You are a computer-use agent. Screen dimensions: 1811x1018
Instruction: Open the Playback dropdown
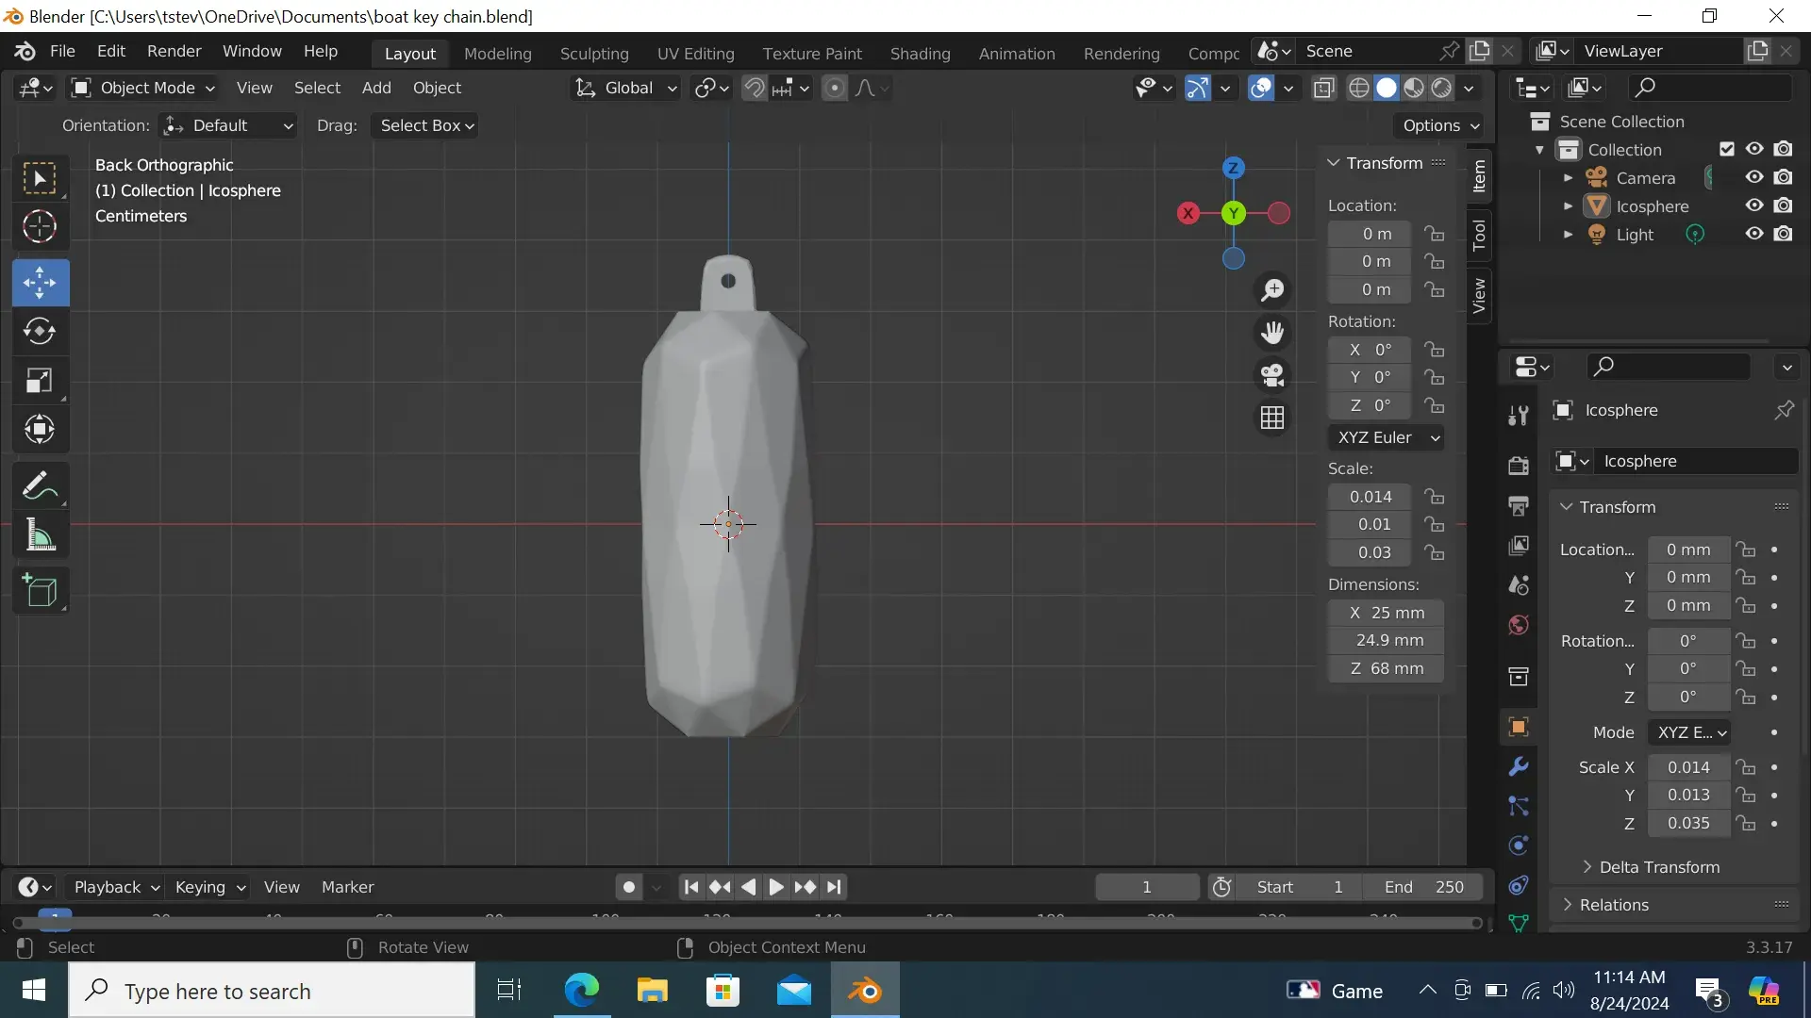point(116,887)
